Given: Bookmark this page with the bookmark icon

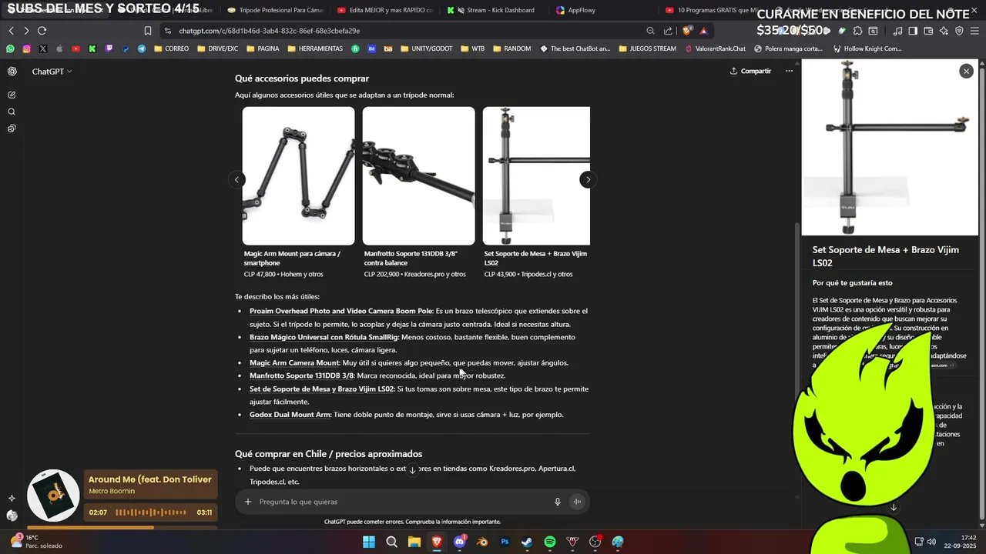Looking at the screenshot, I should click(148, 31).
